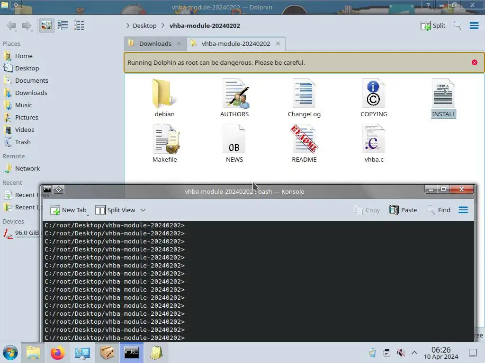
Task: Switch to the Downloads tab
Action: 155,43
